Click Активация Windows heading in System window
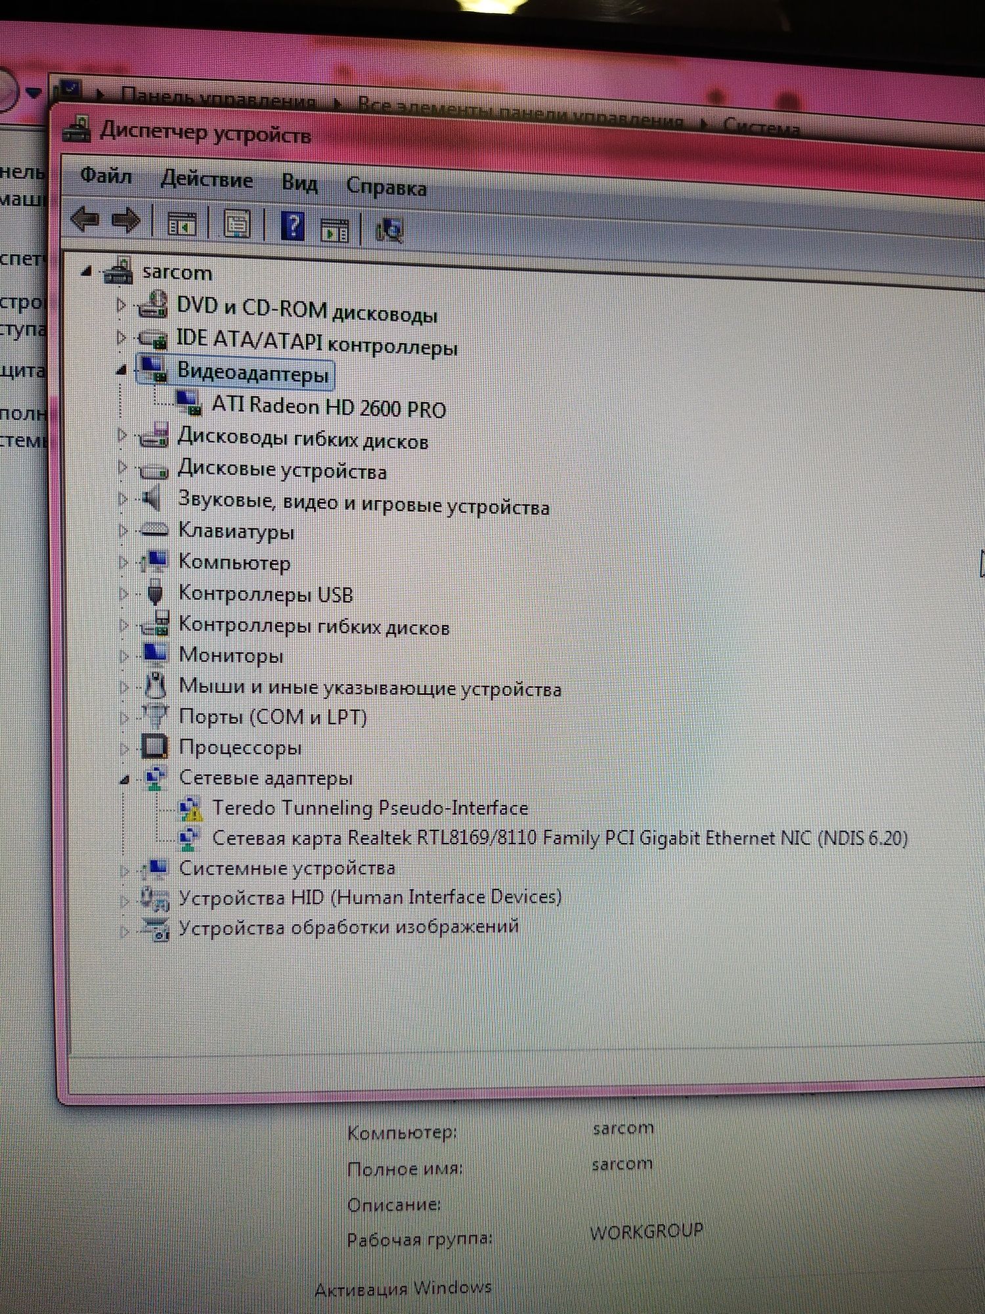 pyautogui.click(x=403, y=1288)
